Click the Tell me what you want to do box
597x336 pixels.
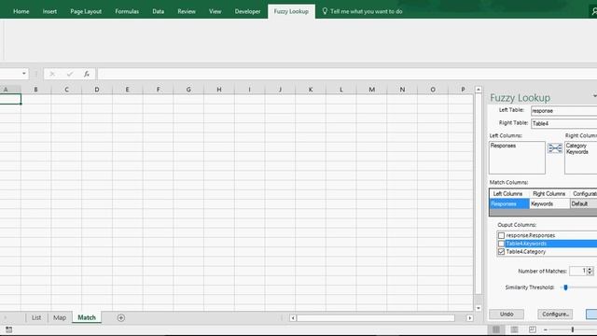[367, 11]
